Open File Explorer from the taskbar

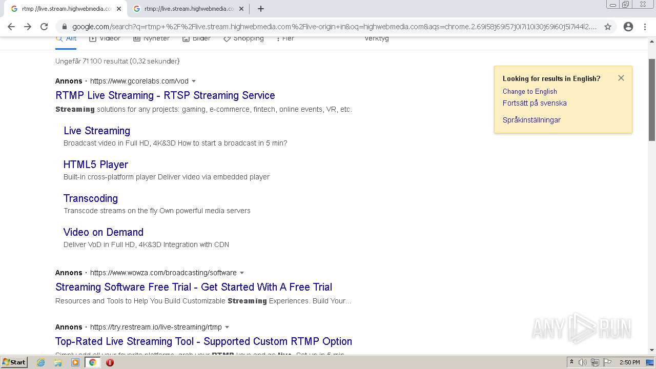[x=58, y=362]
